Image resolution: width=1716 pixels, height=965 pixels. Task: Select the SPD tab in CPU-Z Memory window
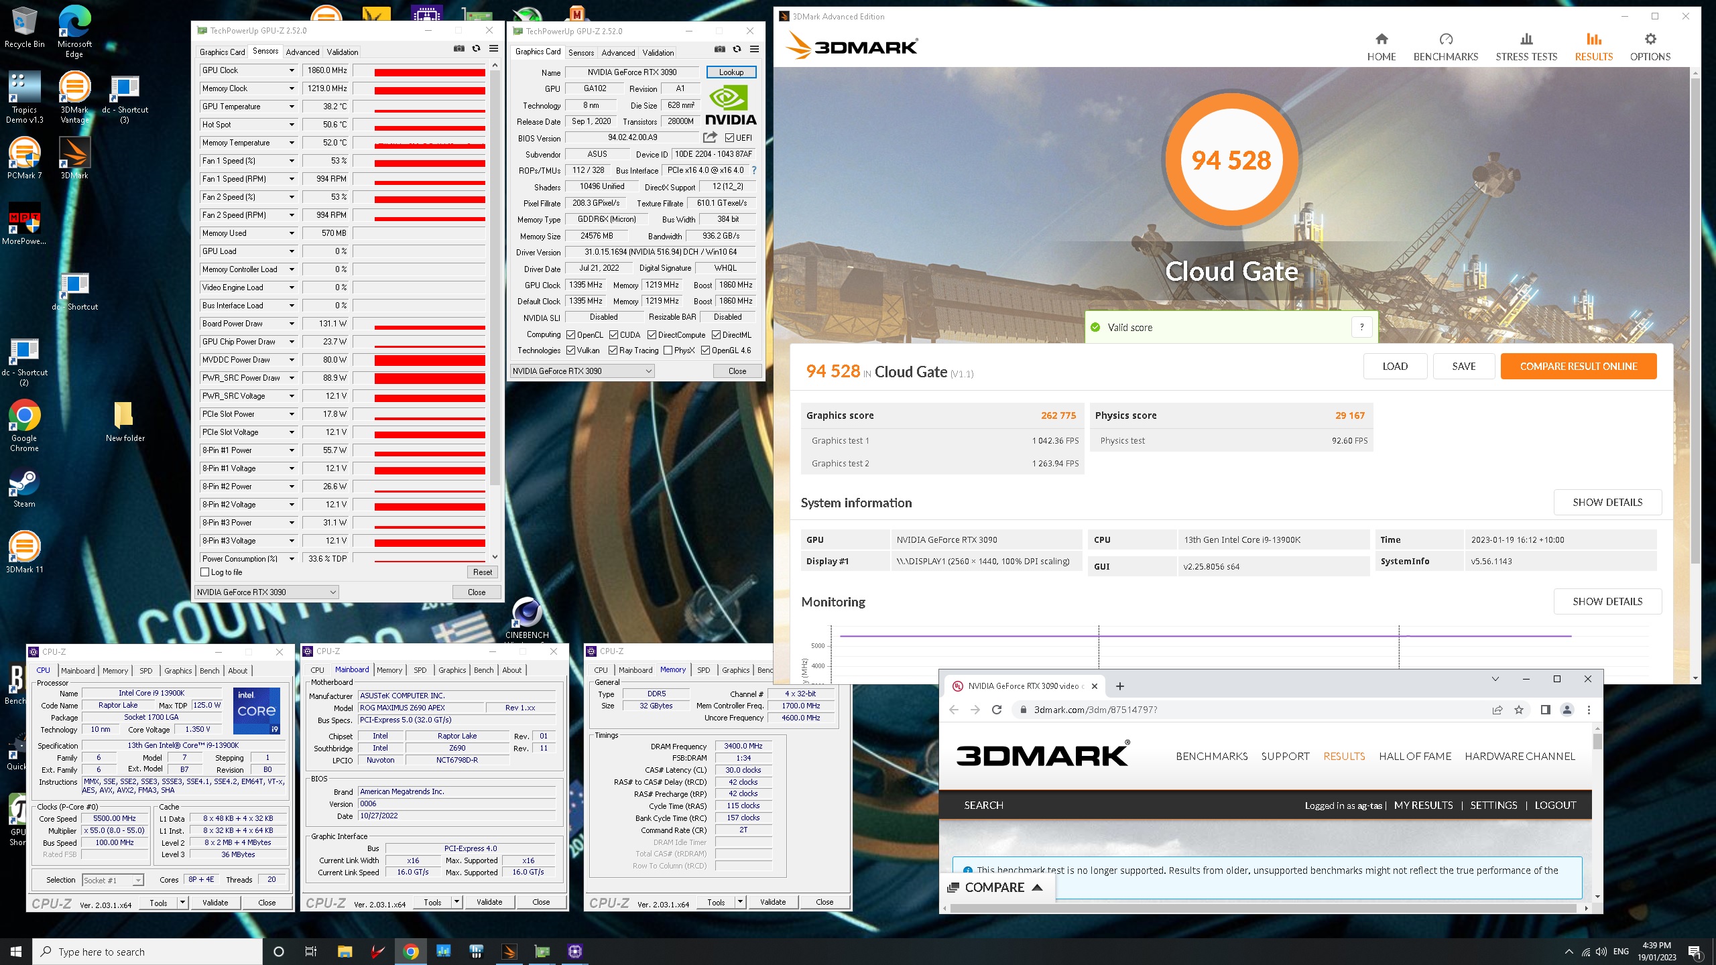(x=703, y=670)
